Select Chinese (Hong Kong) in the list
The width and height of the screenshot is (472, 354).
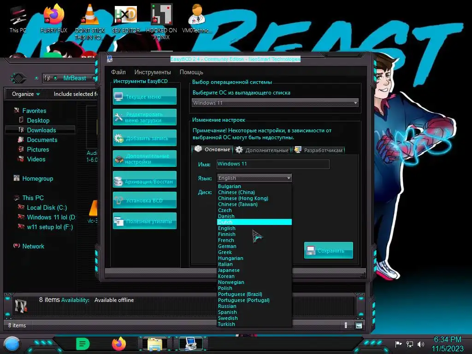(x=254, y=198)
